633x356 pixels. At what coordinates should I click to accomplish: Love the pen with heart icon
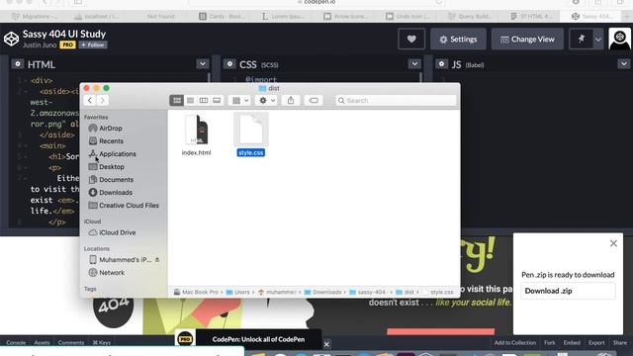[x=411, y=40]
